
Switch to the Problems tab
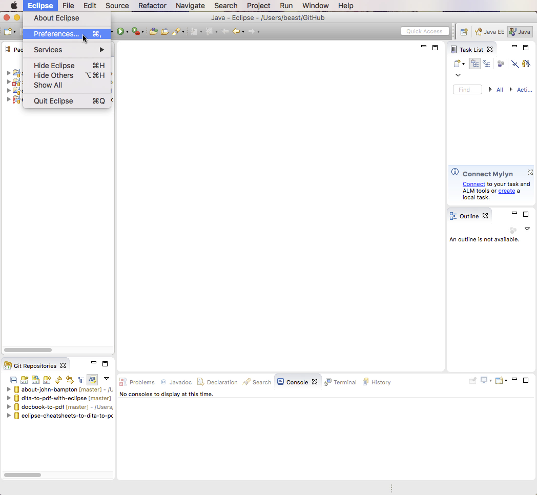coord(137,382)
